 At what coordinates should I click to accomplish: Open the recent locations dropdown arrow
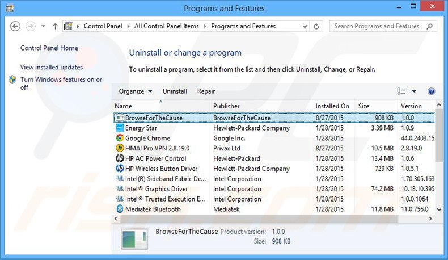[x=44, y=26]
